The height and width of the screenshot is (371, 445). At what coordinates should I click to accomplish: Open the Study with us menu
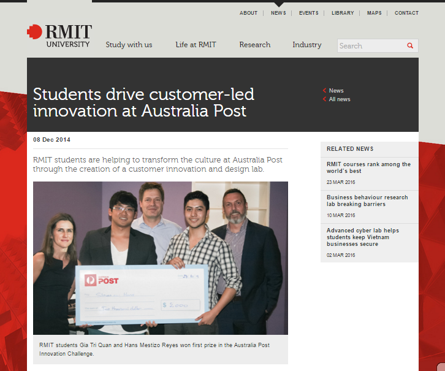tap(129, 45)
